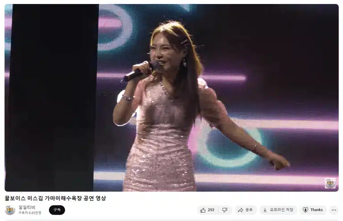Click the offline save download arrow icon
The height and width of the screenshot is (221, 343).
[265, 210]
